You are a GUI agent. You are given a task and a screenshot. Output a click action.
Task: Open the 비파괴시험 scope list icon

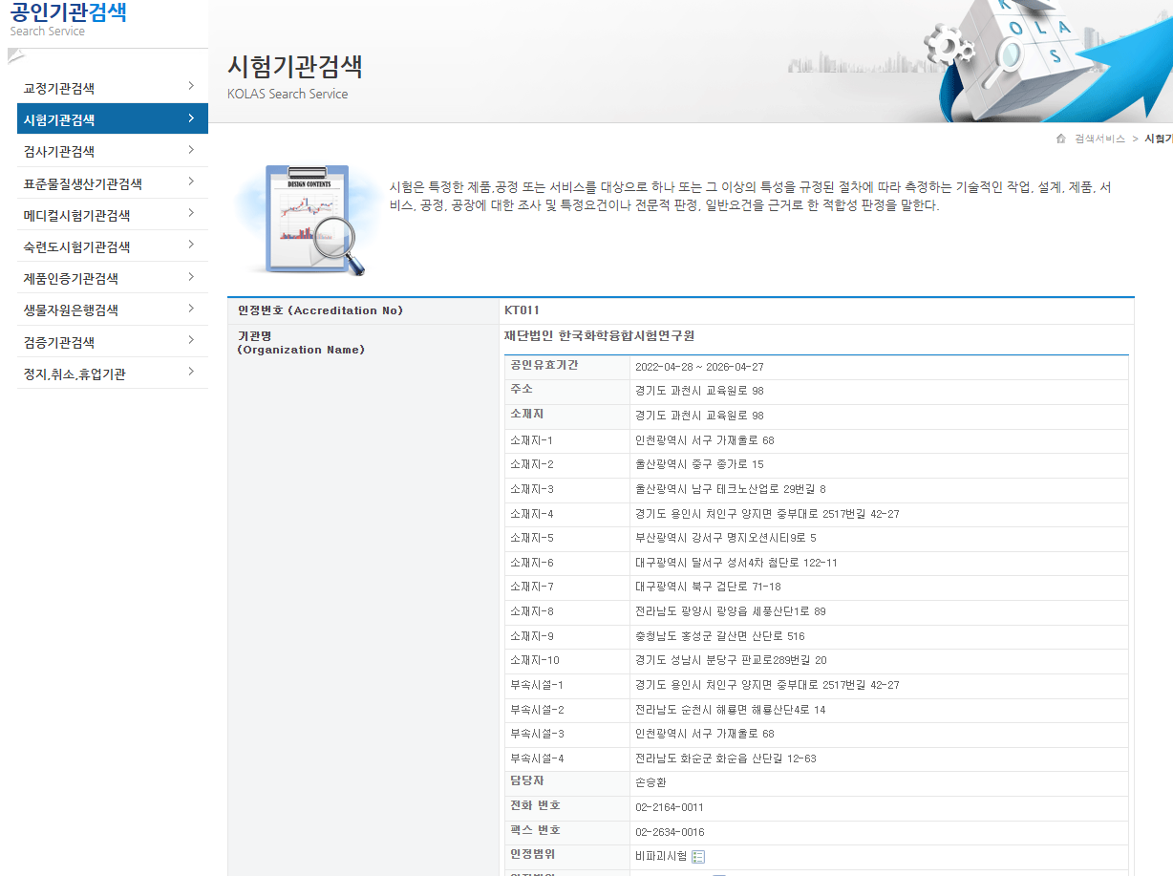[698, 857]
